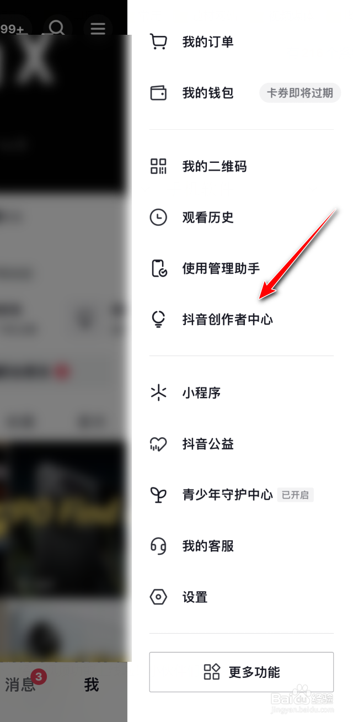This screenshot has height=722, width=353.
Task: Tap the lightbulb icon for 抖音创作者中心
Action: pos(158,319)
